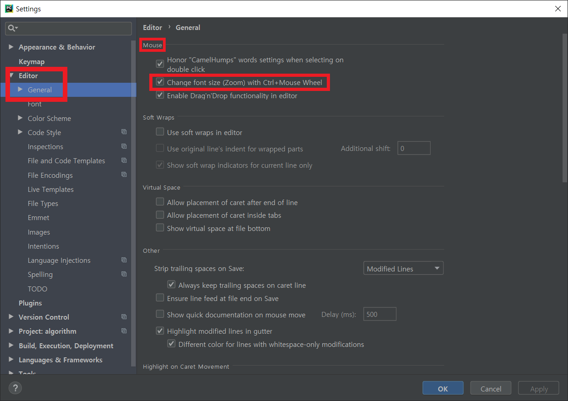Click project-level icon beside Inspections
Viewport: 568px width, 401px height.
point(124,146)
